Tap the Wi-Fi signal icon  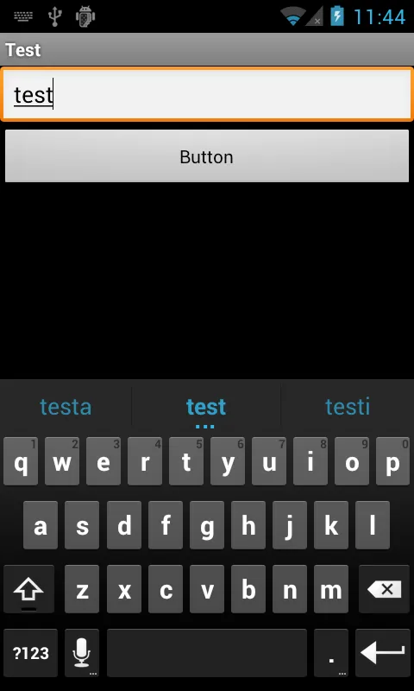[x=293, y=16]
